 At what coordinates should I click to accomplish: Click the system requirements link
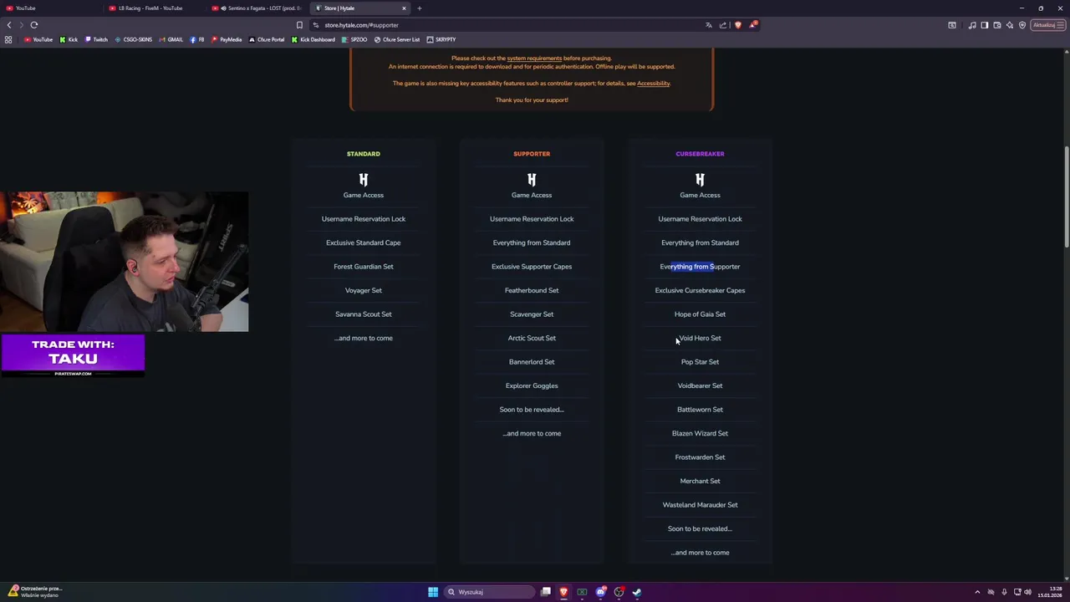534,59
